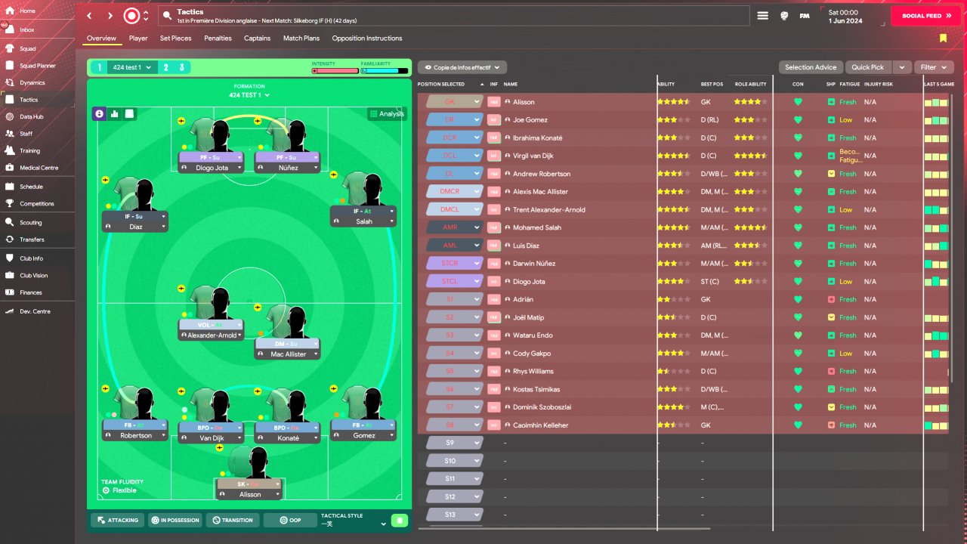Open the Club Info sidebar icon
Screen dimensions: 967x544
click(10, 258)
